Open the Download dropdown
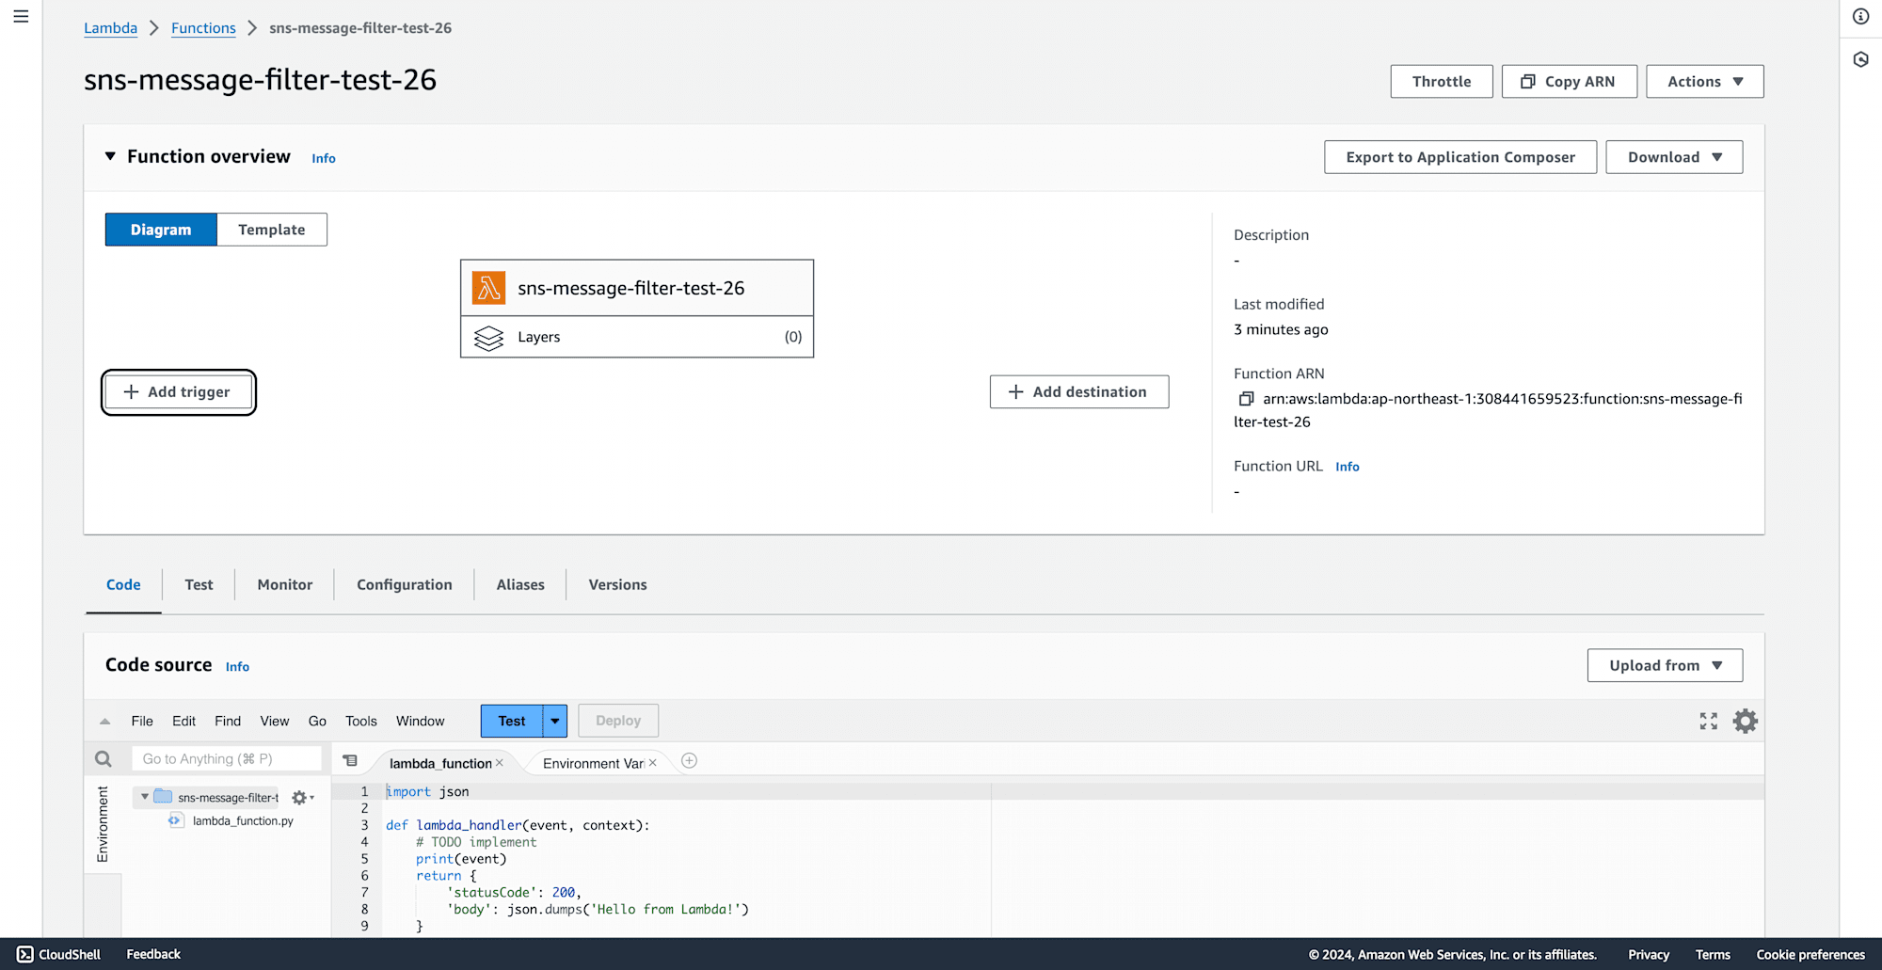This screenshot has width=1882, height=970. point(1674,157)
